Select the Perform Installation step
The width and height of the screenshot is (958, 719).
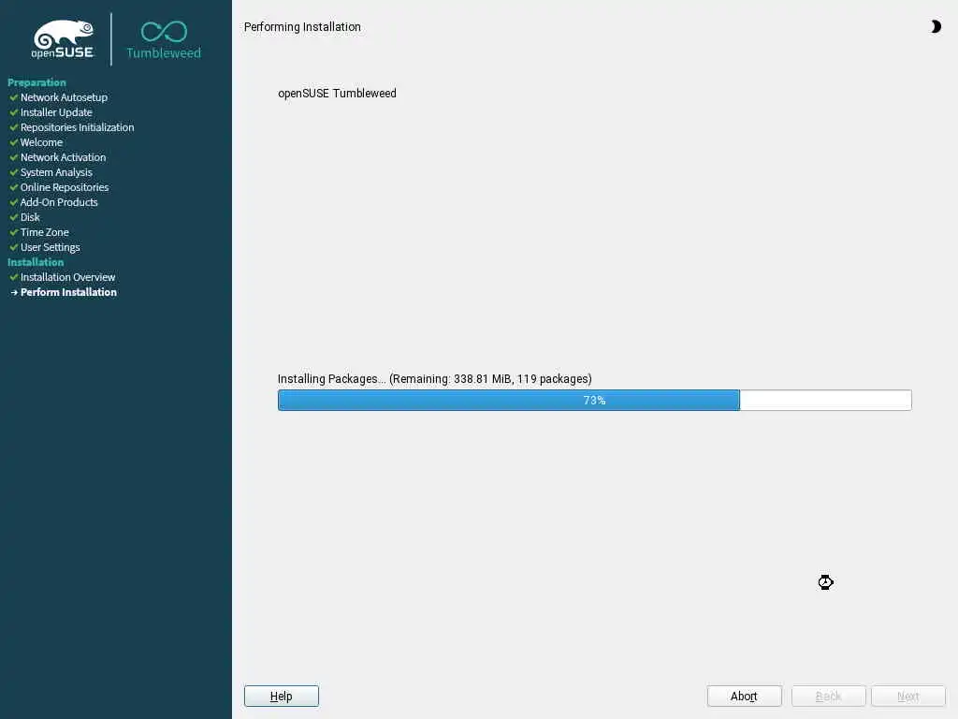tap(68, 292)
